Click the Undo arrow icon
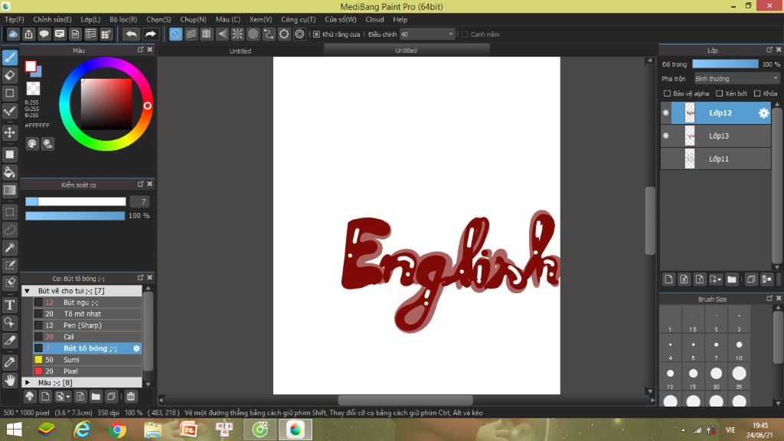Image resolution: width=784 pixels, height=441 pixels. [x=130, y=34]
